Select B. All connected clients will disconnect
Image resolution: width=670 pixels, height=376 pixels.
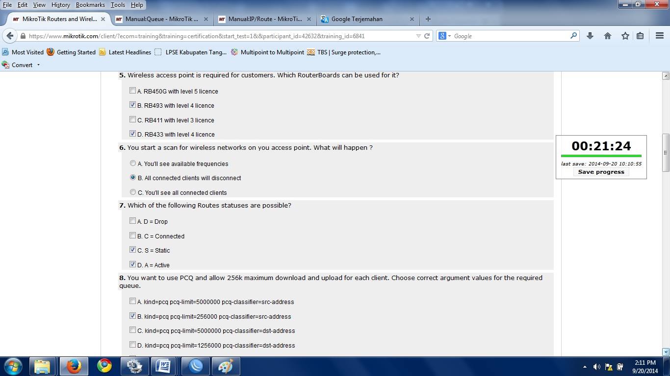coord(133,178)
